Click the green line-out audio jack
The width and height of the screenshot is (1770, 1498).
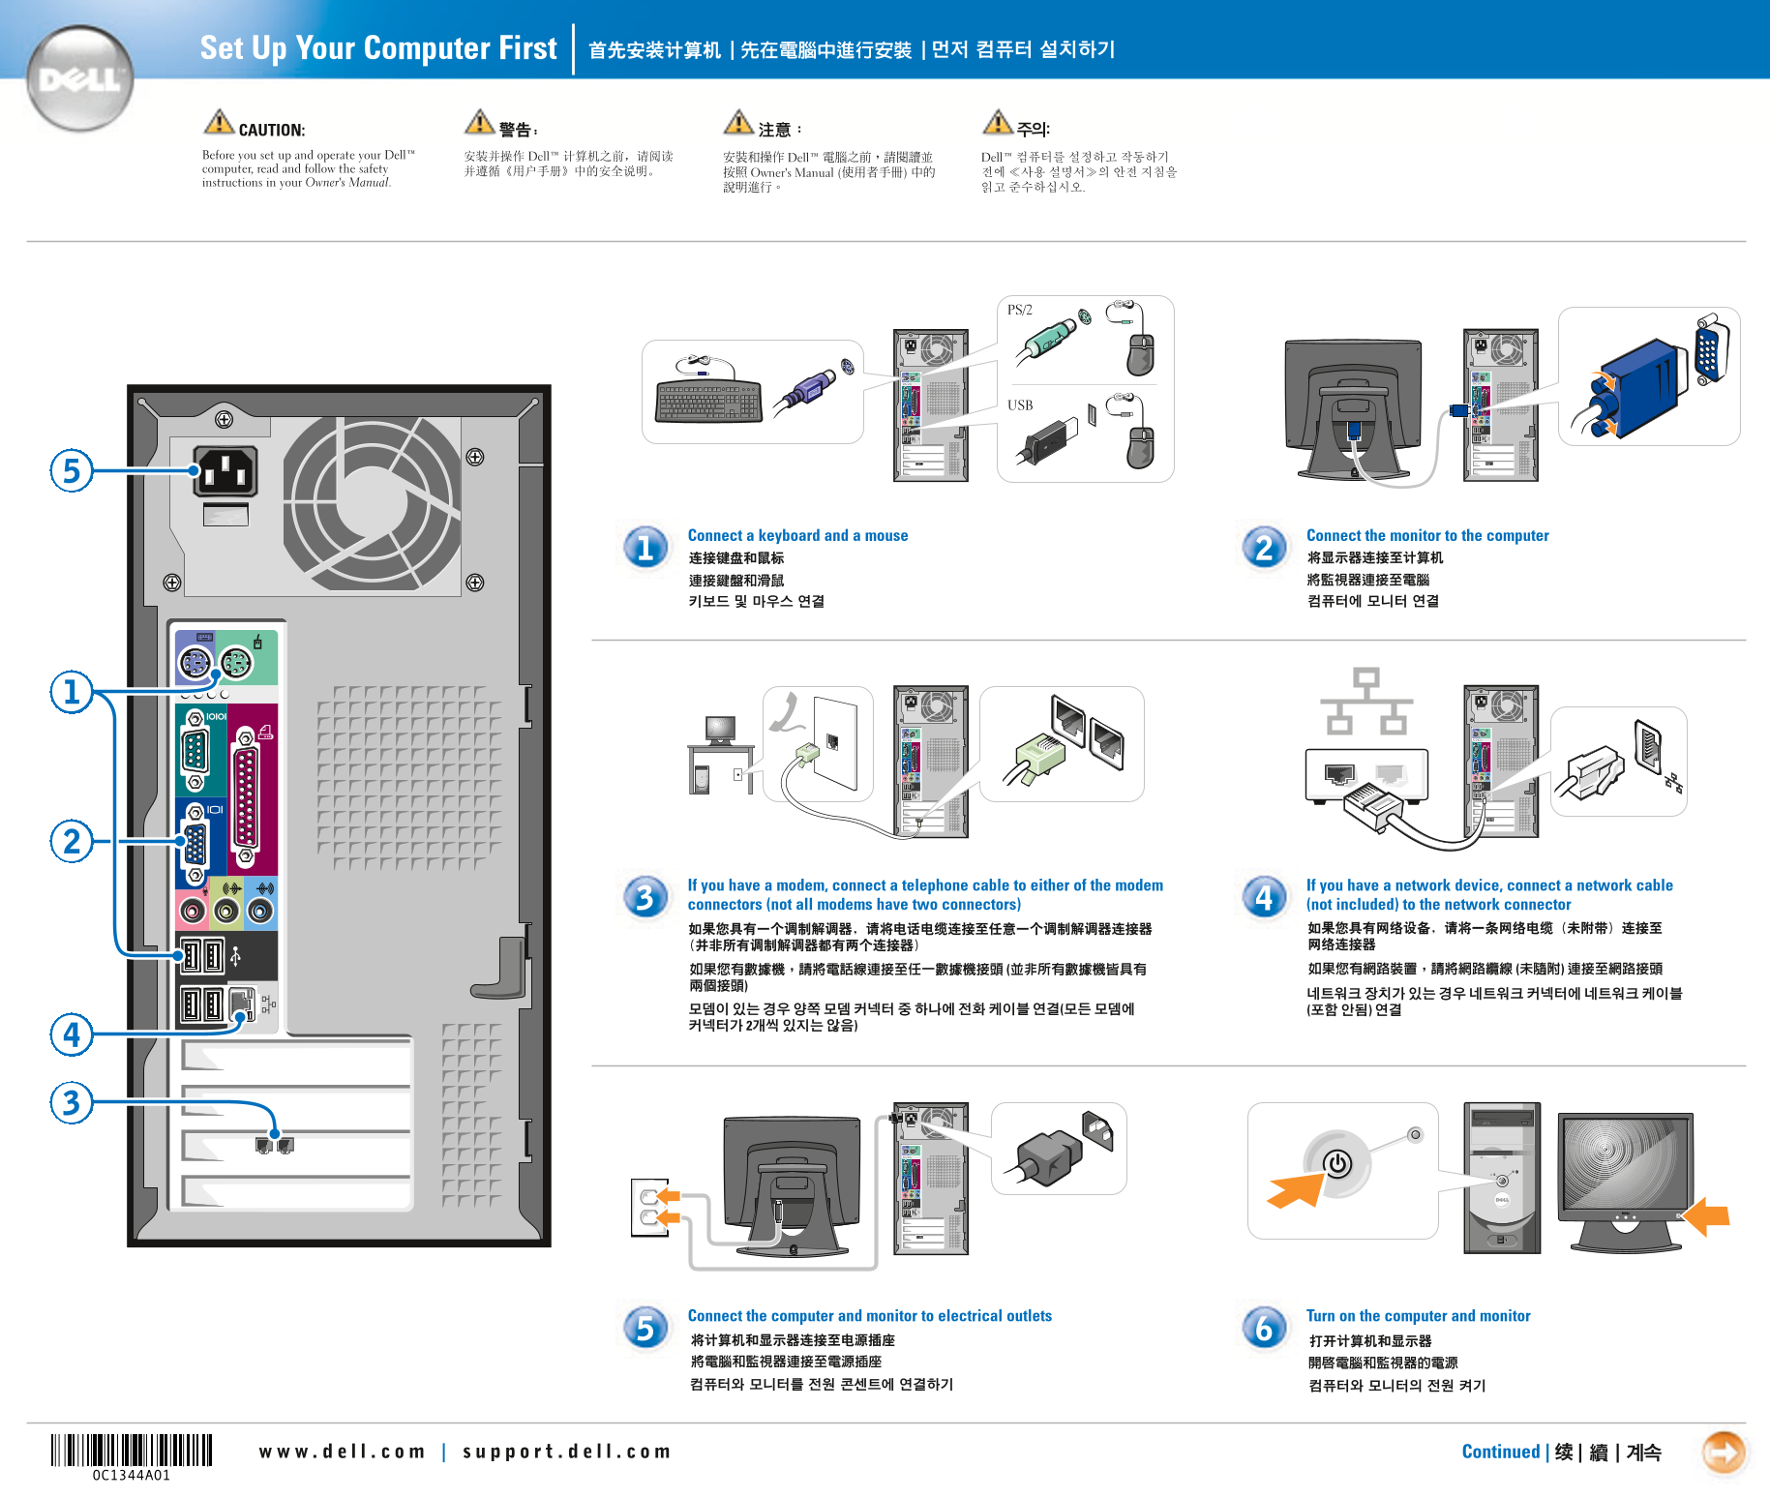227,911
